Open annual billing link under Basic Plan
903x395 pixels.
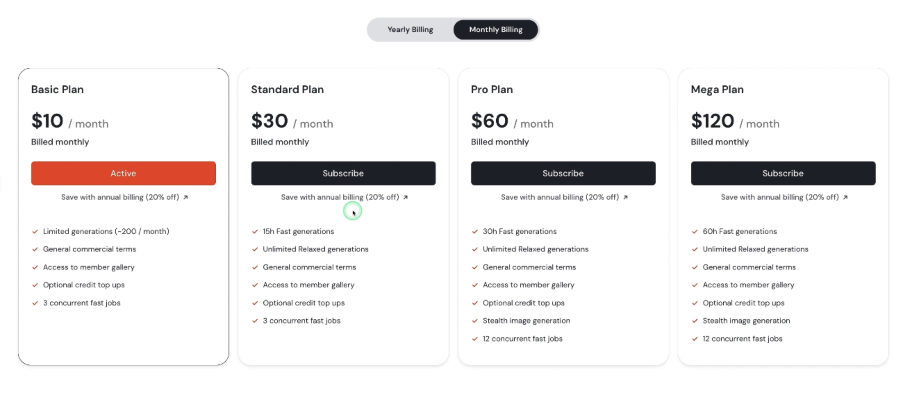tap(124, 197)
